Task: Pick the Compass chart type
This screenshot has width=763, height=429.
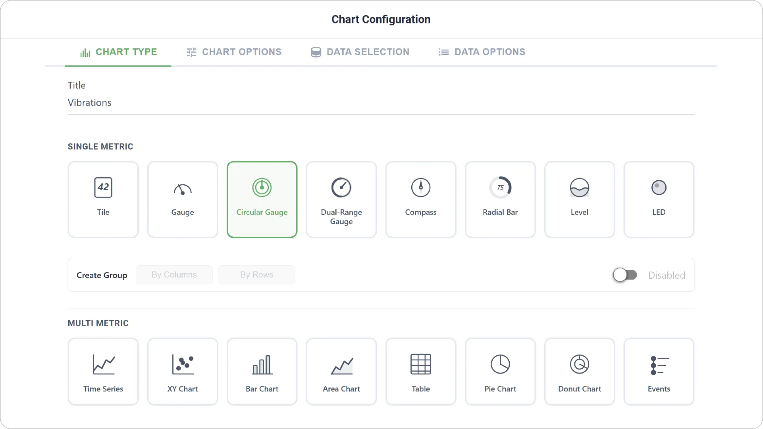Action: point(421,199)
